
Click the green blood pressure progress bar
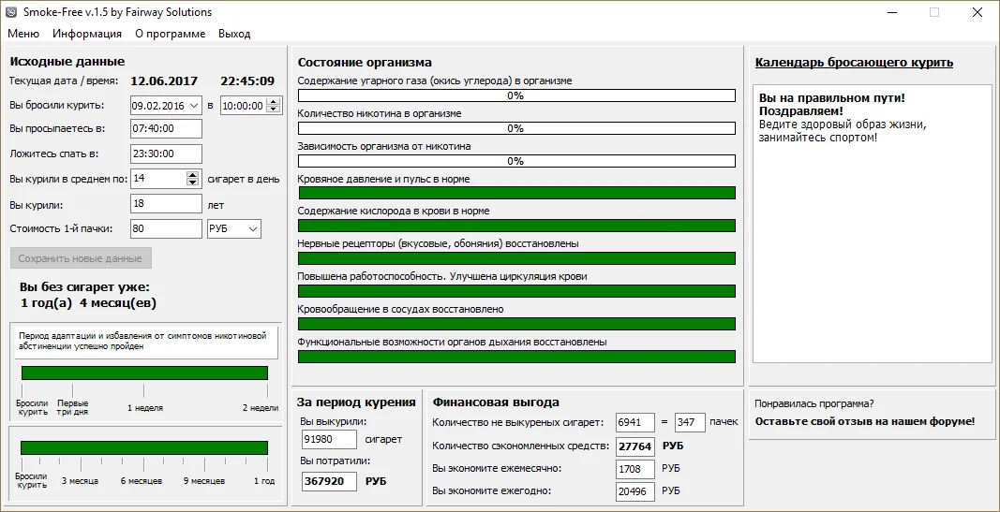click(x=515, y=193)
